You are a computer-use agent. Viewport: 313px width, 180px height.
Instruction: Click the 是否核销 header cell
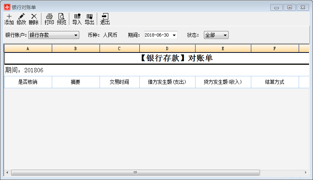click(x=28, y=82)
